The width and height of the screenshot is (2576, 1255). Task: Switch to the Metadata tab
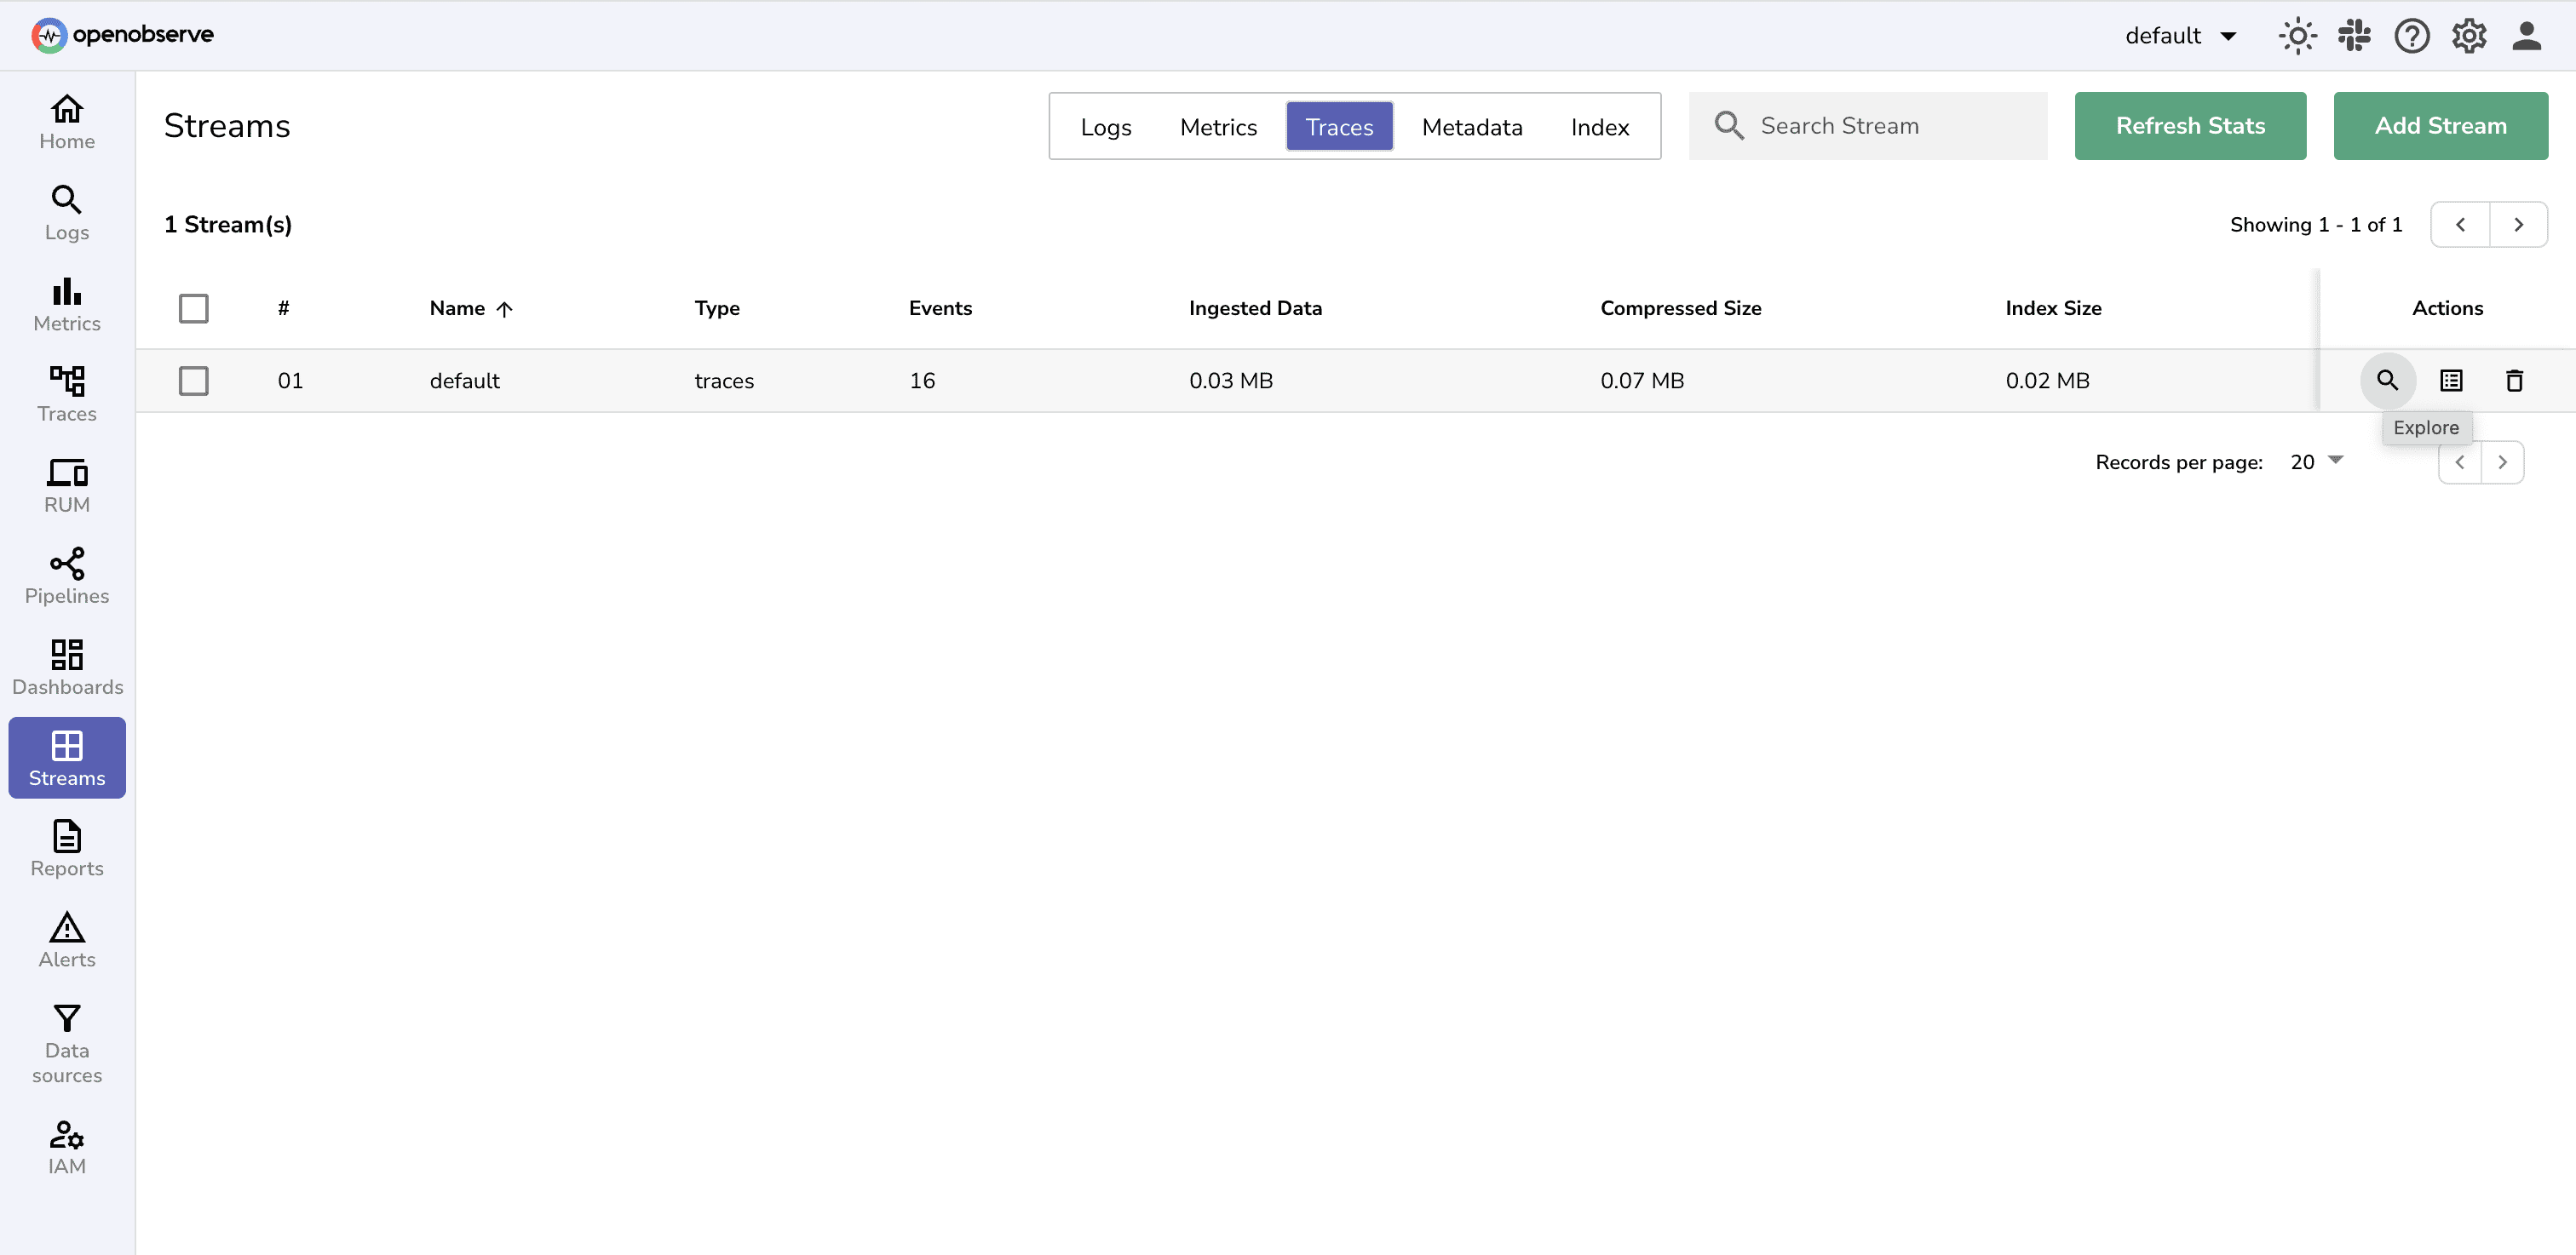pos(1471,127)
